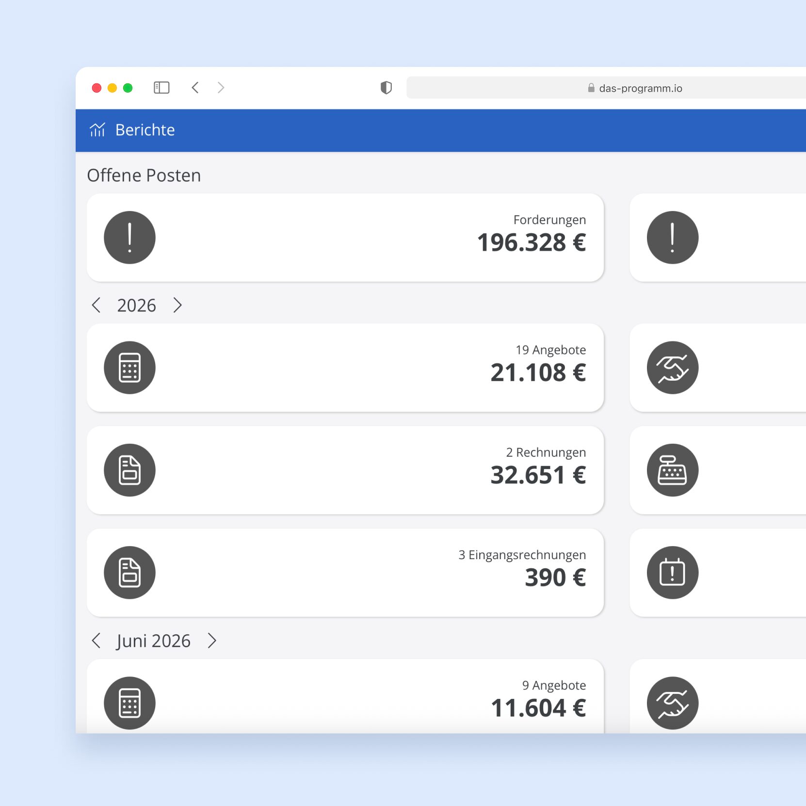Viewport: 806px width, 806px height.
Task: Click the 2 Rechnungen document icon
Action: pyautogui.click(x=129, y=470)
